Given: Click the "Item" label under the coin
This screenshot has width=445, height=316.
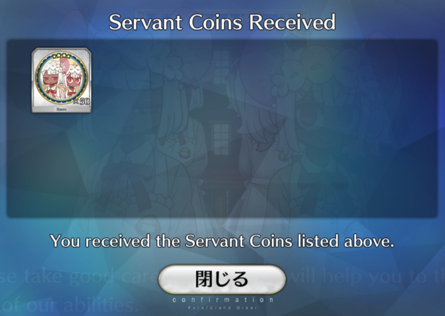Looking at the screenshot, I should [61, 109].
